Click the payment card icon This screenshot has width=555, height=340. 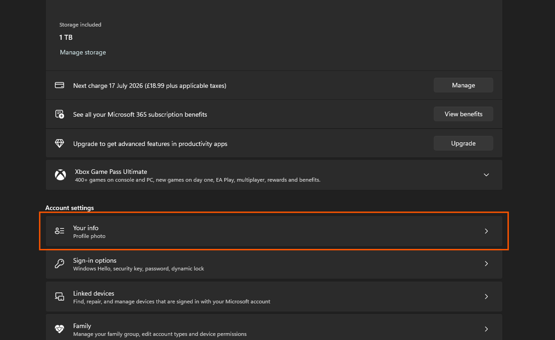[x=59, y=85]
